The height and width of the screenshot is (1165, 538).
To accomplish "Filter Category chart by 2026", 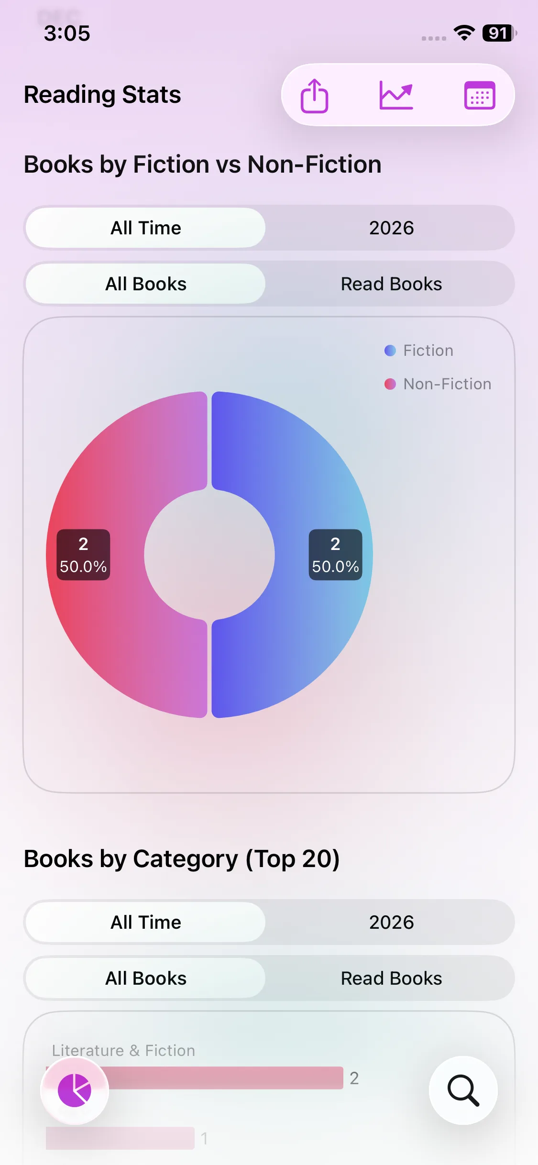I will pyautogui.click(x=391, y=923).
